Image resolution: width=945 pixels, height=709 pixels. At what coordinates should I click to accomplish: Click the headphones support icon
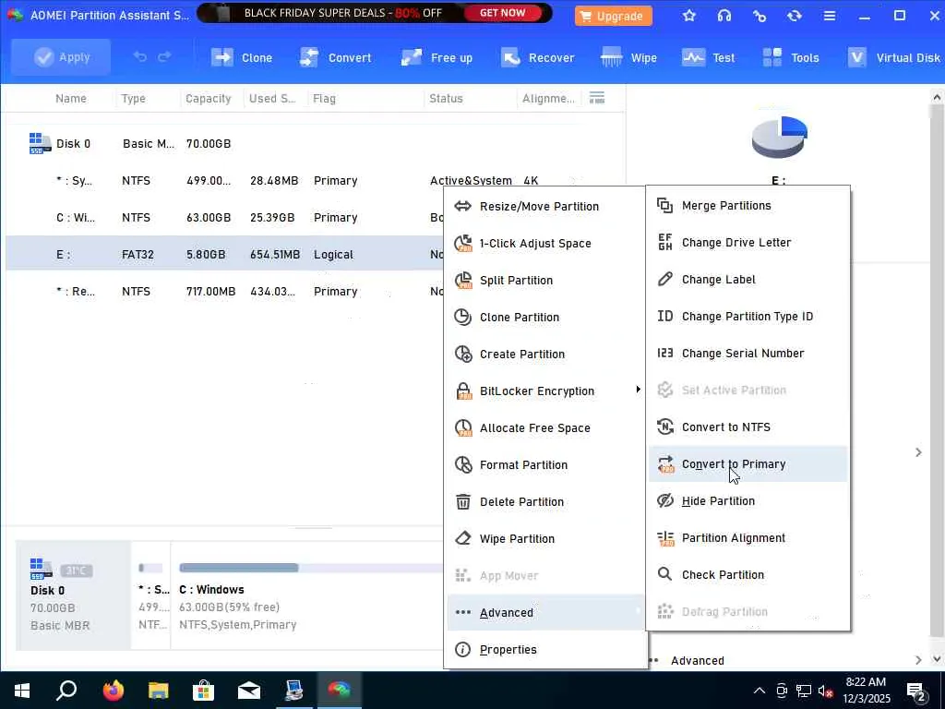click(x=724, y=16)
